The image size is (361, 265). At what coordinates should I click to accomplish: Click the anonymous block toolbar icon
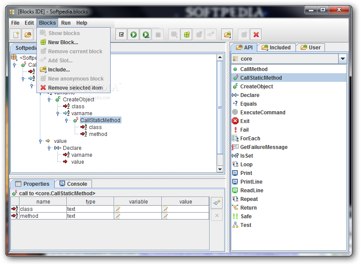point(244,35)
